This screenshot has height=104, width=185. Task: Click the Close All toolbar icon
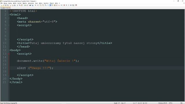pos(12,5)
